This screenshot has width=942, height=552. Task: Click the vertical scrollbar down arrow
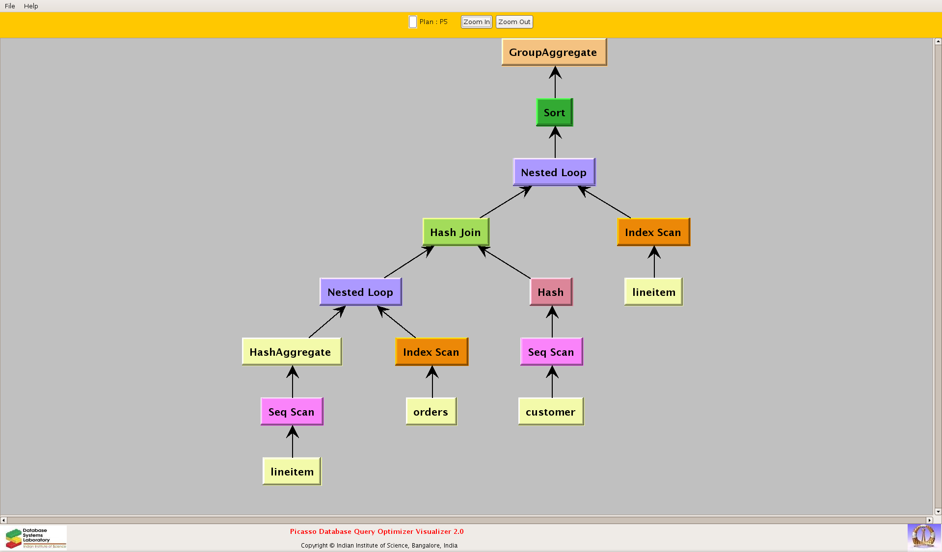[938, 511]
